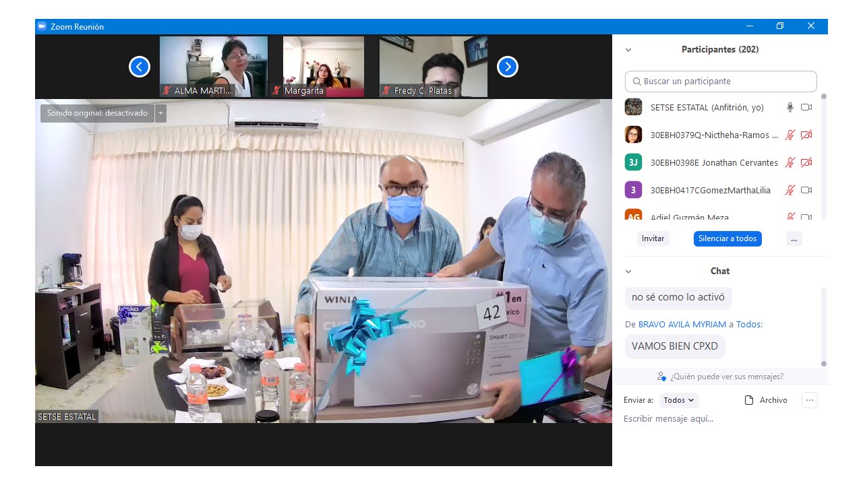Click muted mic icon for 30EBH0417CGomezMarthaLilia
The image size is (863, 485).
click(x=790, y=190)
